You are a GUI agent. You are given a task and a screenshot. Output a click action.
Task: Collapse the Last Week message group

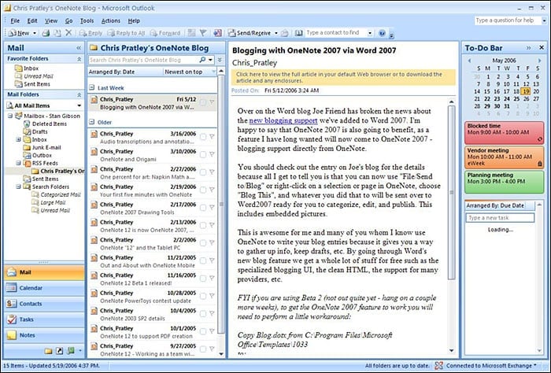pos(92,87)
